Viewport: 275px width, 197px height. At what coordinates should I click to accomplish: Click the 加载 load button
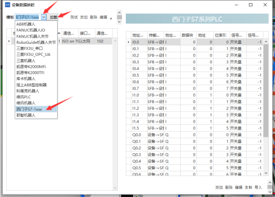pos(53,17)
